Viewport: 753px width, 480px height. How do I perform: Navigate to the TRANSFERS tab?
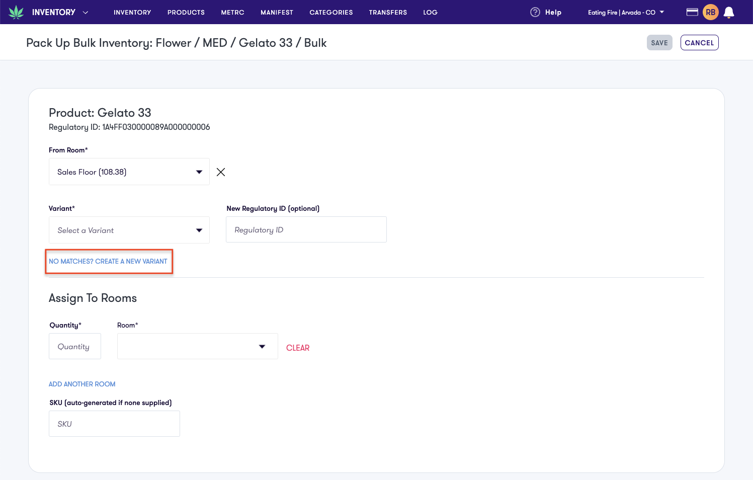(x=388, y=12)
